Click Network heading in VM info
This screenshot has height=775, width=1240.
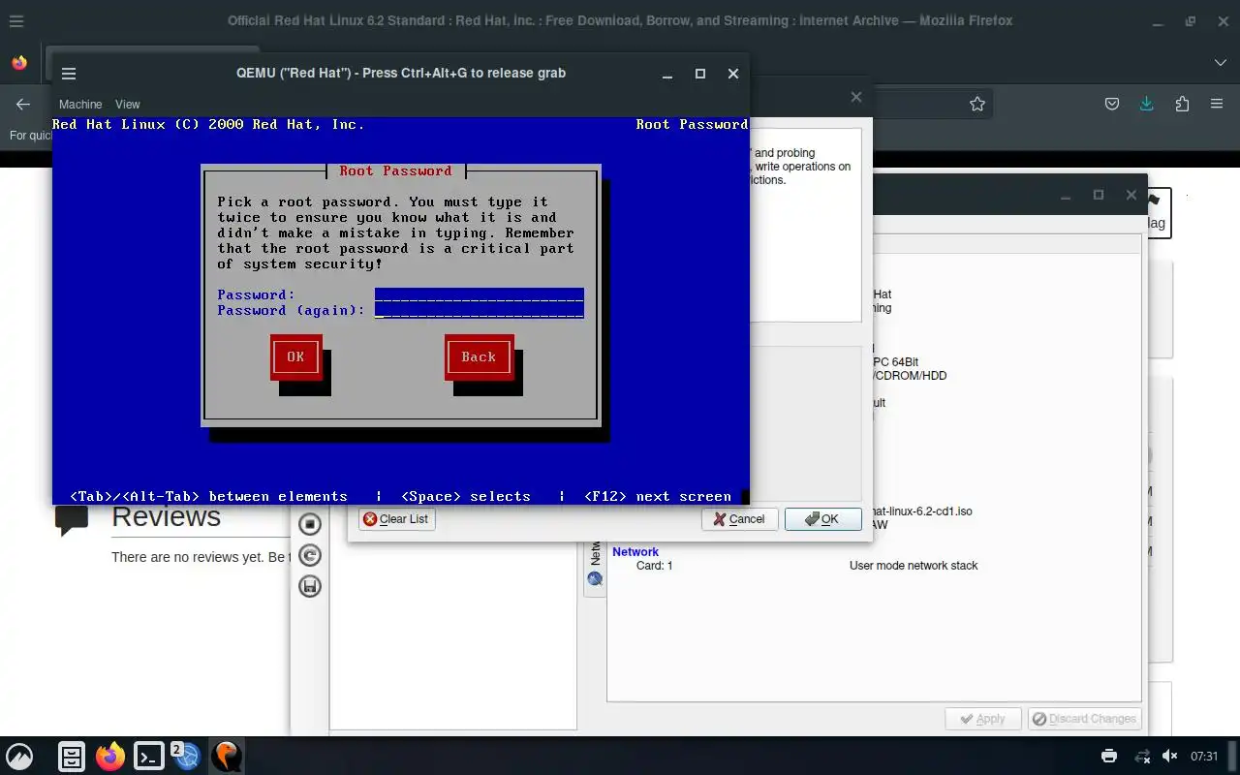(x=635, y=552)
